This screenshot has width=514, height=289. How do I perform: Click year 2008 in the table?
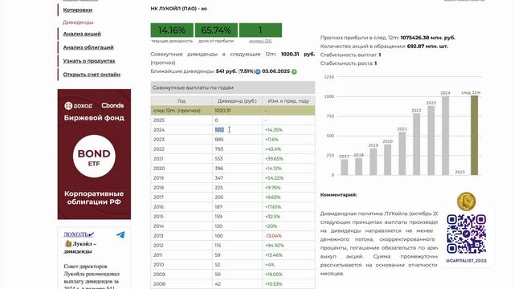tap(159, 284)
